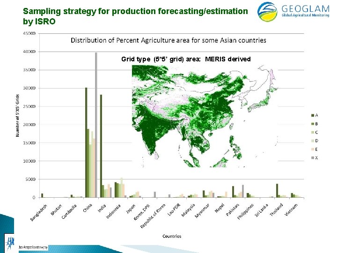
Task: Click the 'China' axis label
Action: coord(88,208)
